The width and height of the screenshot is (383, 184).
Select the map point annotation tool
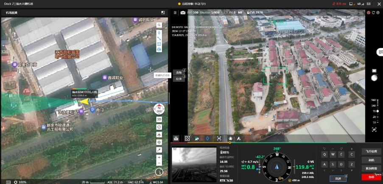159,33
